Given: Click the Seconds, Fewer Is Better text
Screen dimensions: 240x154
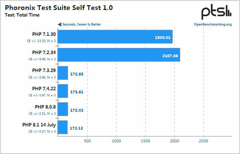Looking at the screenshot, I should (x=82, y=24).
